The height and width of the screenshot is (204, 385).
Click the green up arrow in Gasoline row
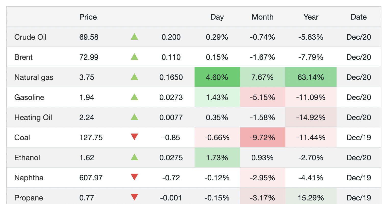point(134,97)
